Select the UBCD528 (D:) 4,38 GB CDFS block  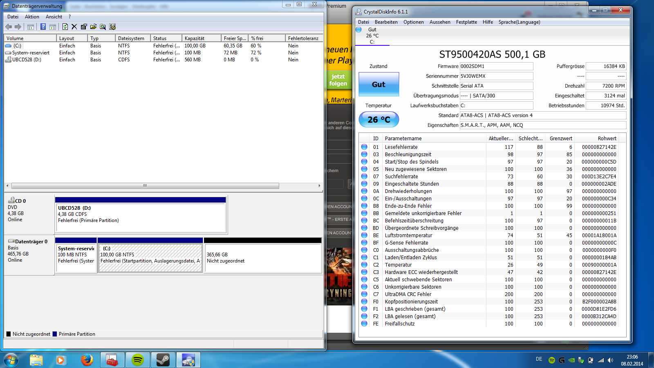click(141, 215)
